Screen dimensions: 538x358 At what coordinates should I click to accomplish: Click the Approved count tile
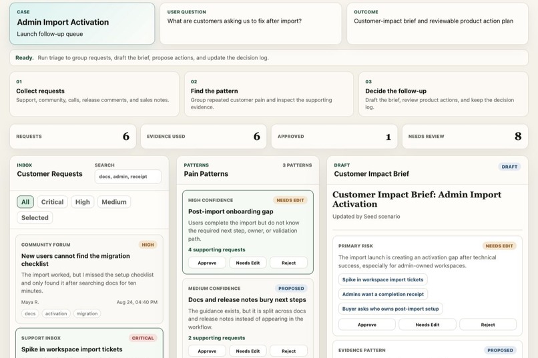(x=334, y=137)
